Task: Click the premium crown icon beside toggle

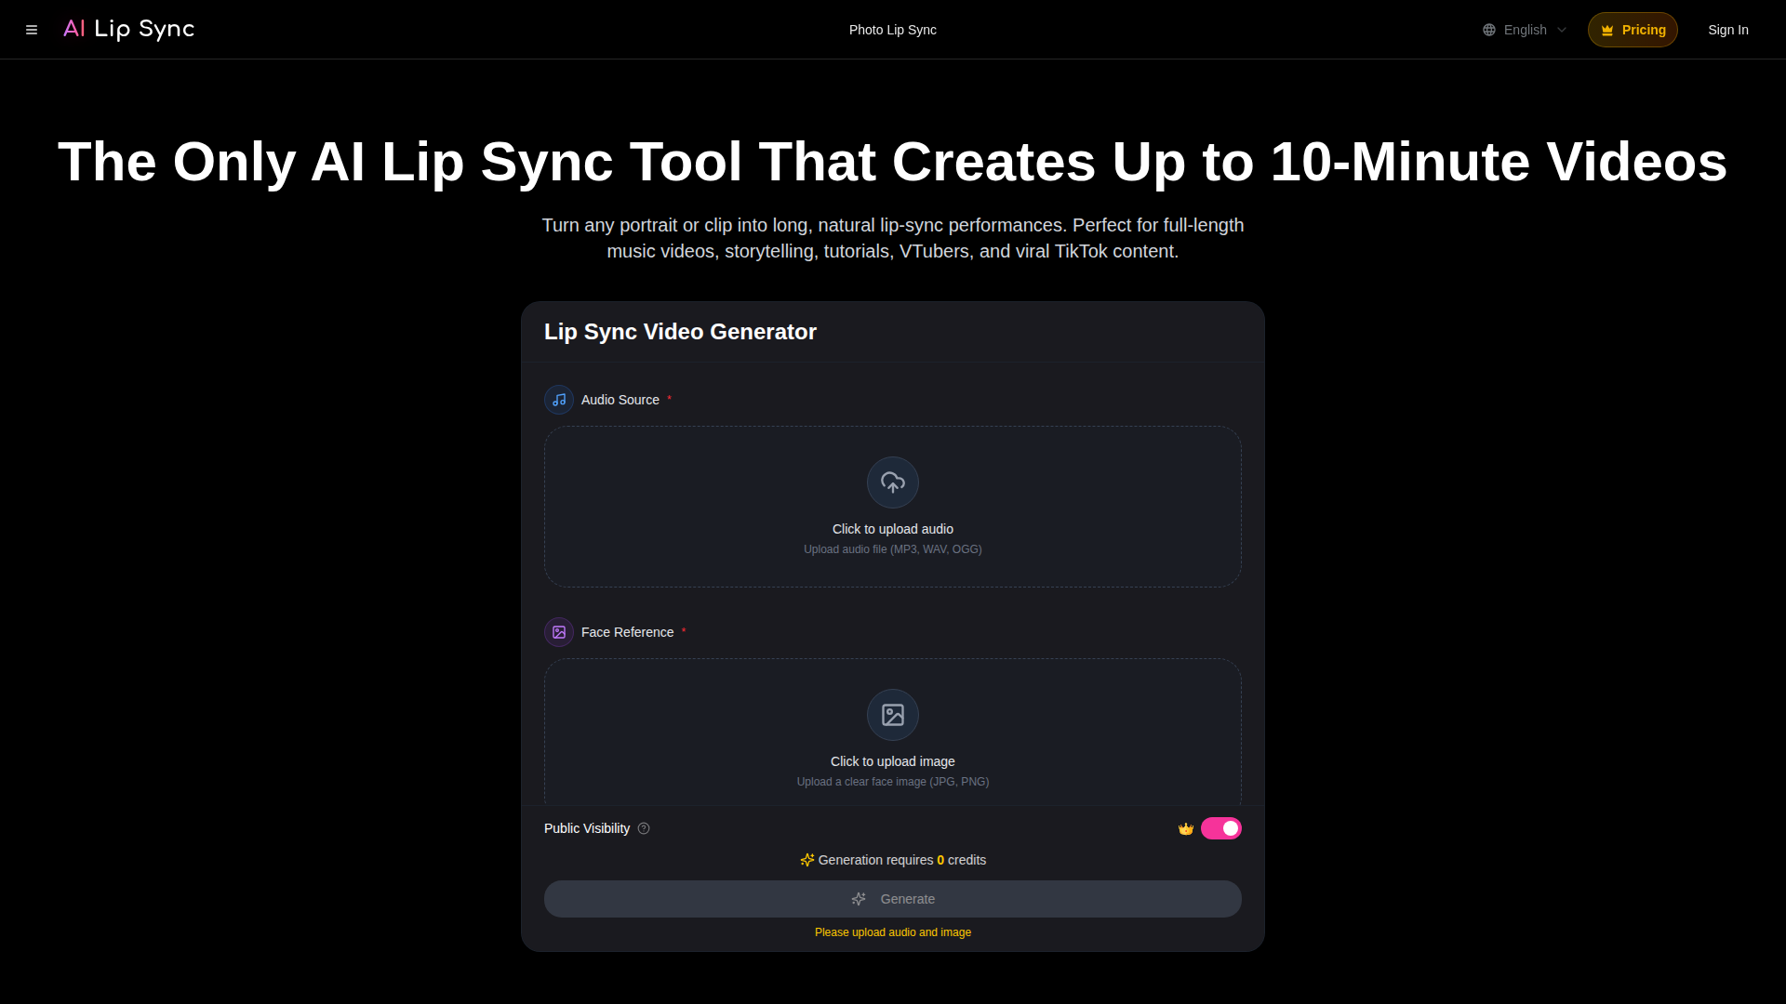Action: pos(1186,828)
